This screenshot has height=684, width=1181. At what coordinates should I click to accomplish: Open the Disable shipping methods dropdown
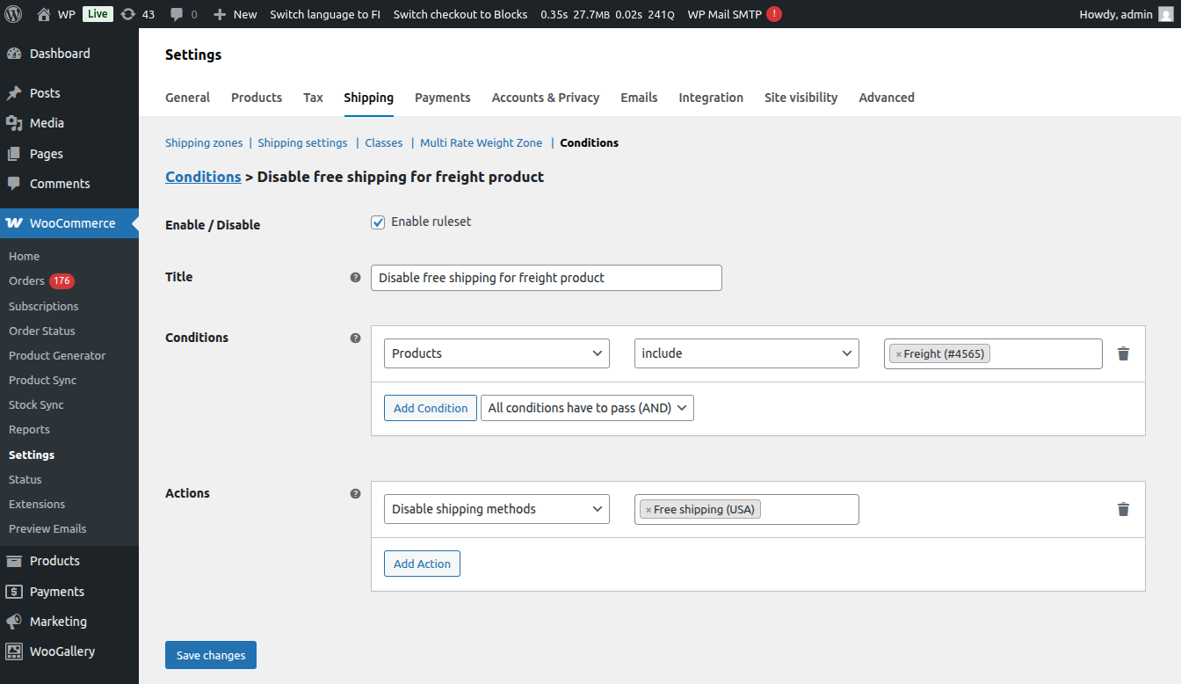coord(496,509)
